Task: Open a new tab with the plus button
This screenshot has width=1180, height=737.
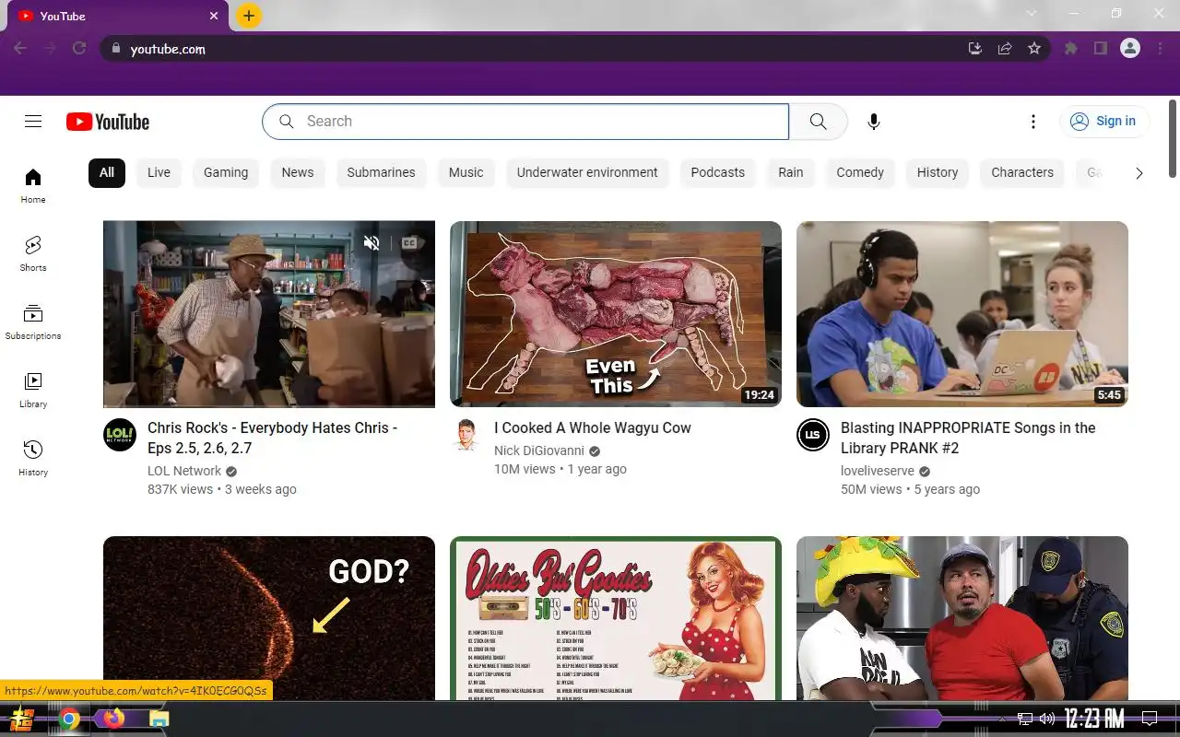Action: (249, 16)
